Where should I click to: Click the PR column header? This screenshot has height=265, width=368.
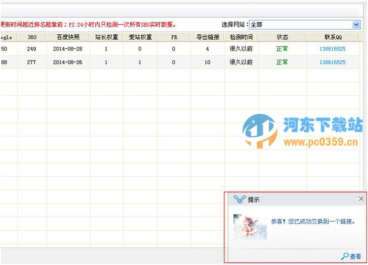174,37
